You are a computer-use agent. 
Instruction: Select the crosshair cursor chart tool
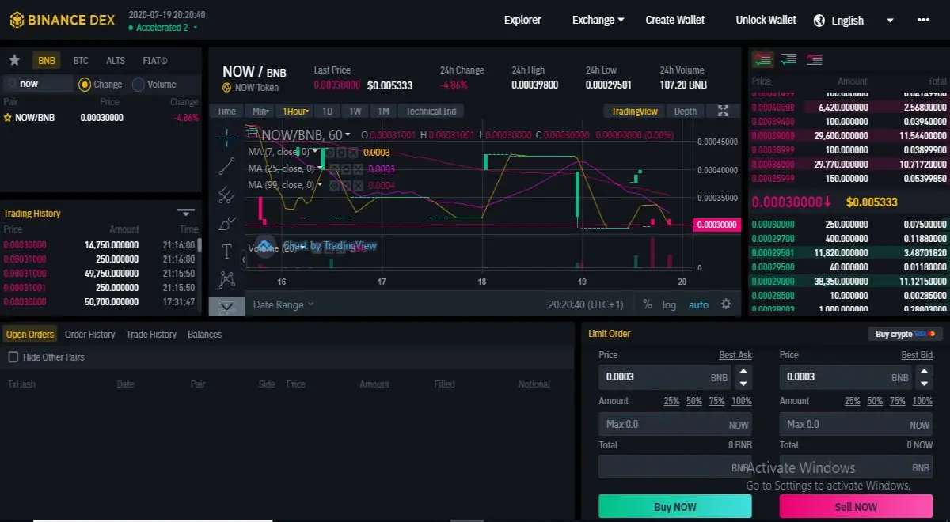point(226,137)
